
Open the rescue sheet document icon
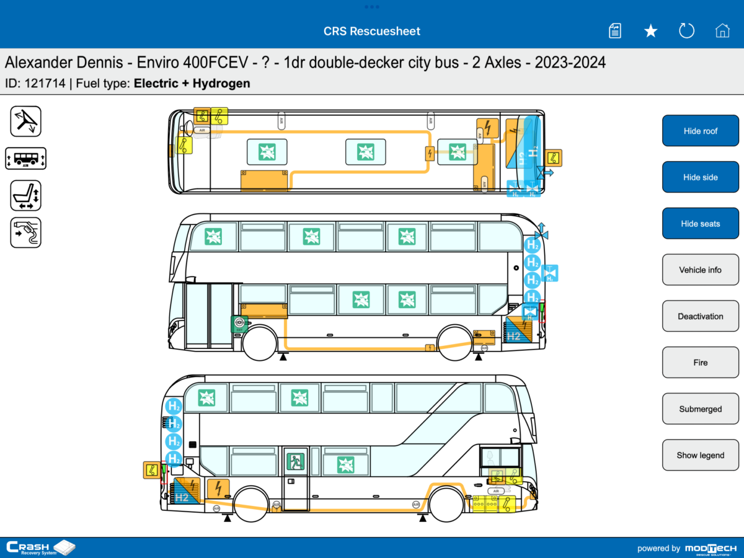(x=615, y=31)
